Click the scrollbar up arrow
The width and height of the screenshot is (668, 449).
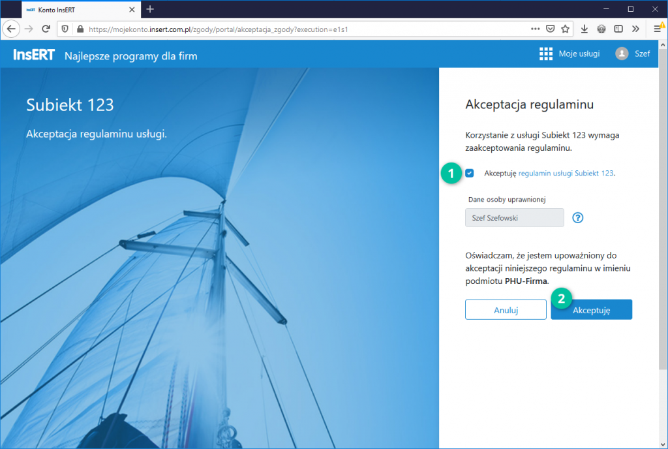click(x=663, y=44)
